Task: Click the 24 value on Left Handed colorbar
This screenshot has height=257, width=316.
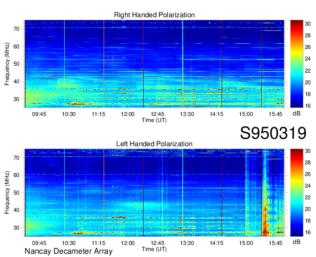Action: coord(308,186)
